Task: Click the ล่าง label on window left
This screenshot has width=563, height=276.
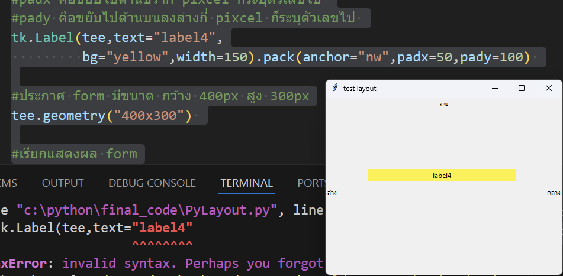Action: pyautogui.click(x=332, y=193)
